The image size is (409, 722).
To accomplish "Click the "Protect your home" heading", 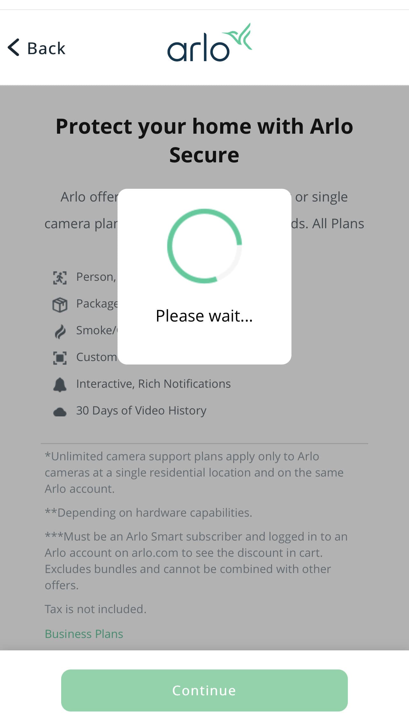I will pyautogui.click(x=204, y=140).
